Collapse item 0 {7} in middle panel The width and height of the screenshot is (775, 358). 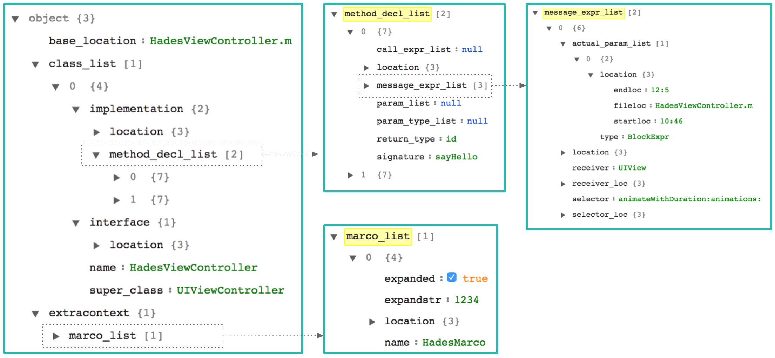[x=350, y=32]
